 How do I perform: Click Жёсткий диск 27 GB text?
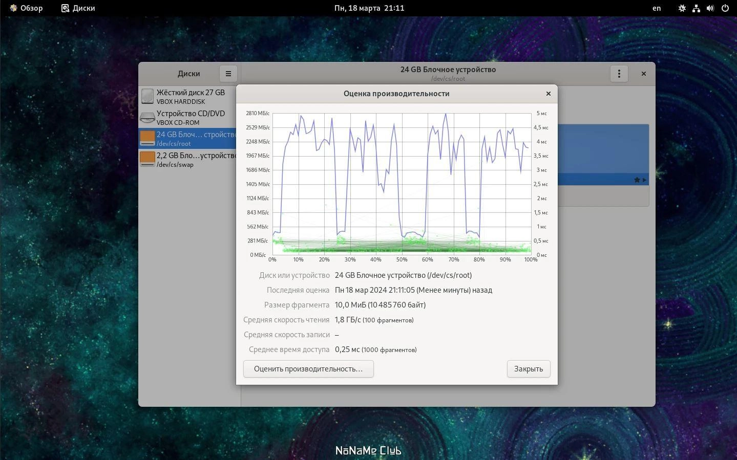(x=191, y=93)
